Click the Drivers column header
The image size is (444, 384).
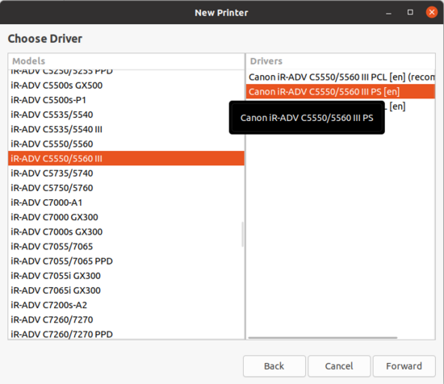[341, 61]
